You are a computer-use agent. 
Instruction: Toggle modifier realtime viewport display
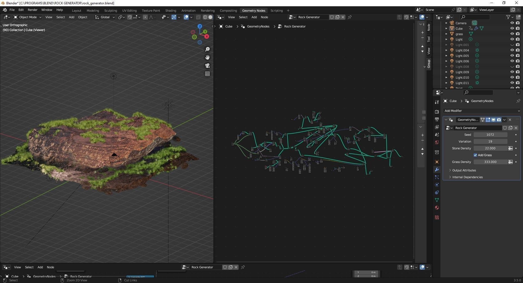[x=493, y=120]
